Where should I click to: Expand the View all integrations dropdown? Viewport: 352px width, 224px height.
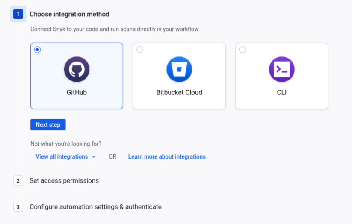pos(65,156)
